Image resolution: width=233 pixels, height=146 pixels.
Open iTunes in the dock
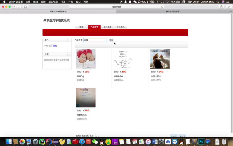(x=148, y=142)
